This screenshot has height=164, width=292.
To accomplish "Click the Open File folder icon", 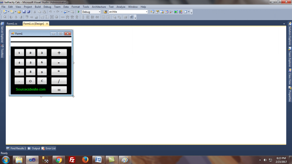I will (19, 12).
